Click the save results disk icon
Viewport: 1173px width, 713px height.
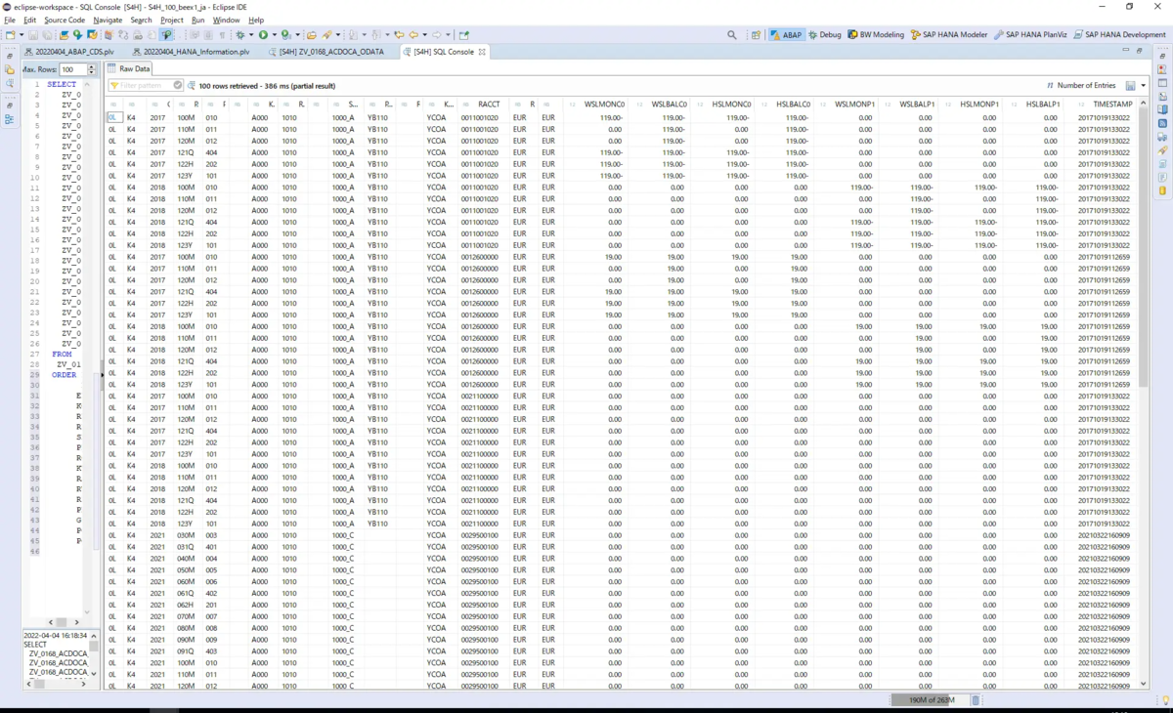tap(1131, 86)
